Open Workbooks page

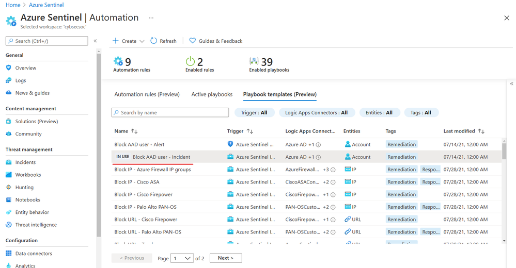pos(28,175)
